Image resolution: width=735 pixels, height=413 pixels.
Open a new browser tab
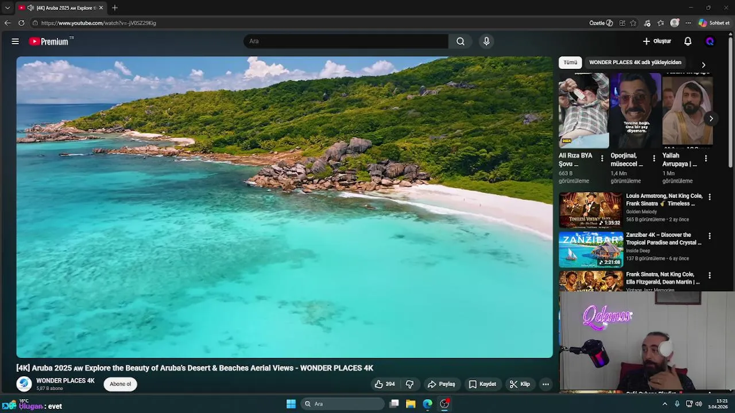(115, 8)
